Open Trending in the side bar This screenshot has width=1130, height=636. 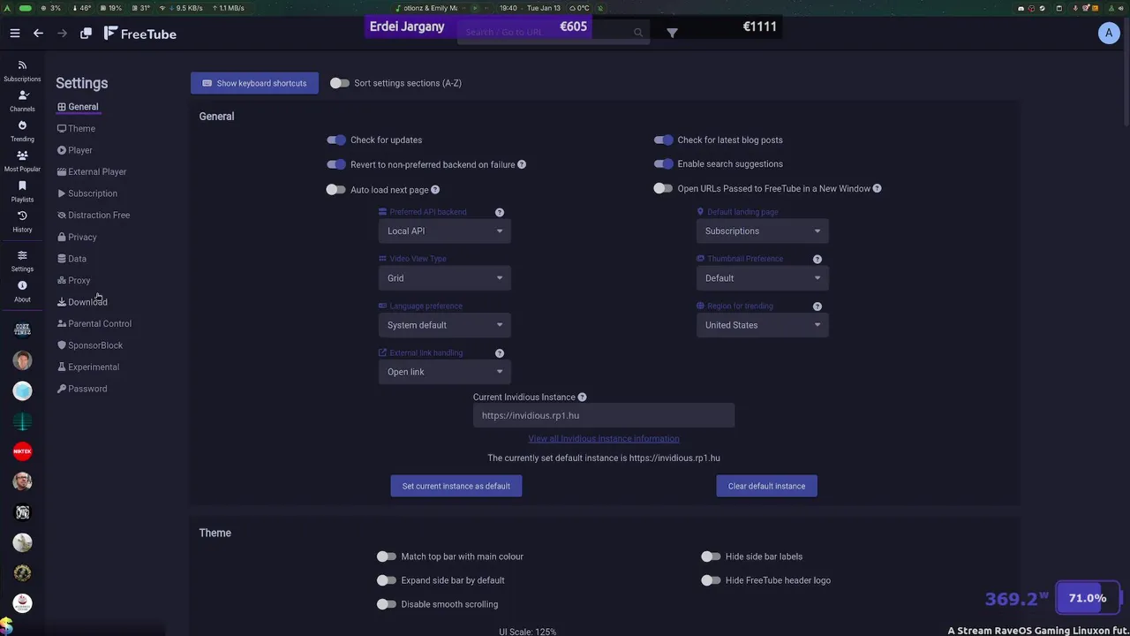point(22,131)
